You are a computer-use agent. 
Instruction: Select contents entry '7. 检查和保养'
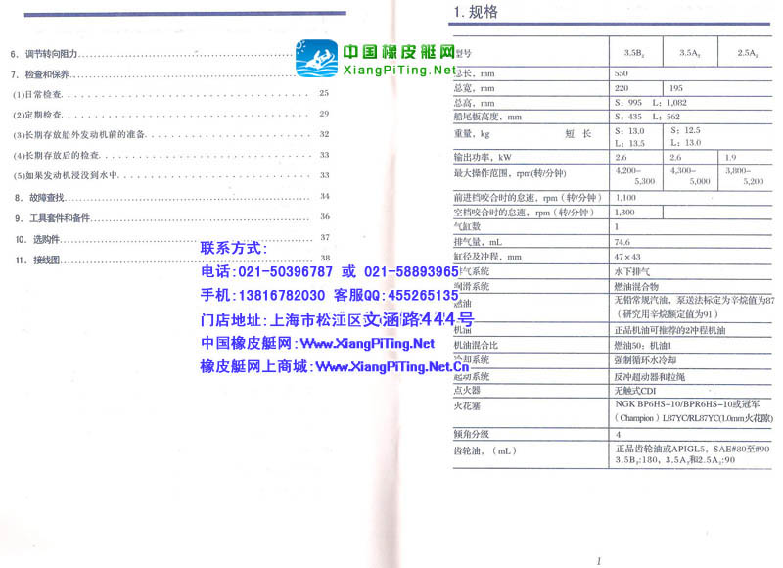pos(40,74)
